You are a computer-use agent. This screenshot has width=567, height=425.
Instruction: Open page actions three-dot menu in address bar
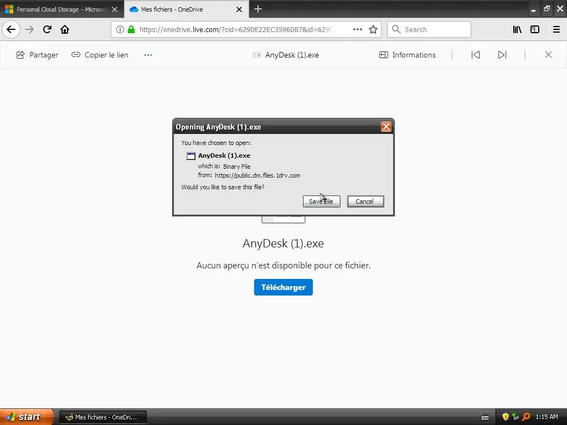(x=357, y=29)
